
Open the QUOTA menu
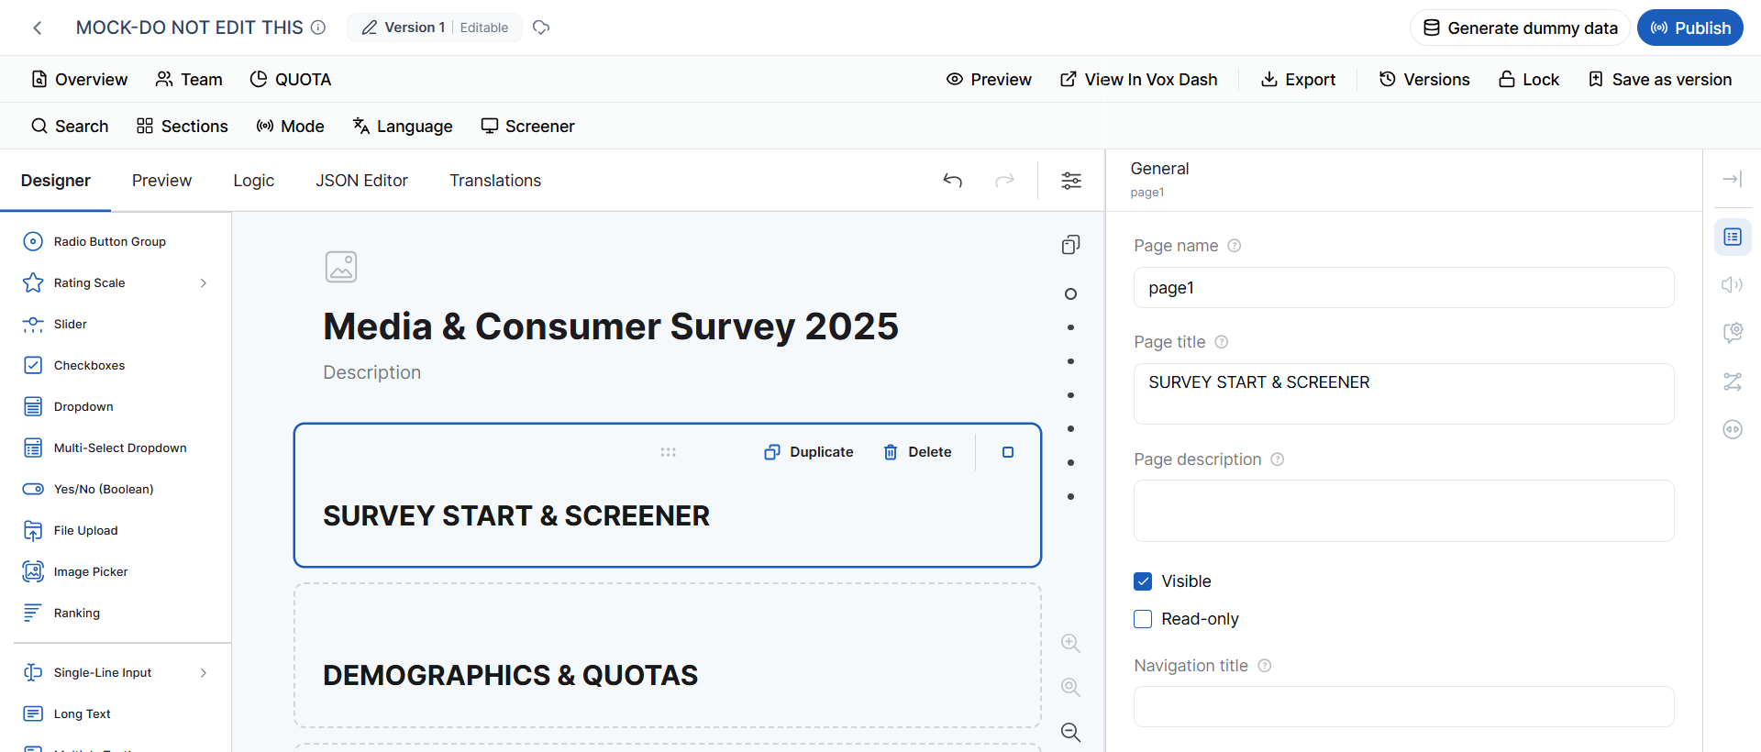[291, 80]
